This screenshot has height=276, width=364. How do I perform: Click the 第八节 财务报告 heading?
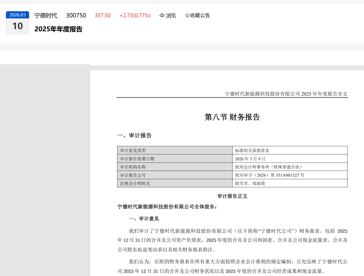(232, 117)
